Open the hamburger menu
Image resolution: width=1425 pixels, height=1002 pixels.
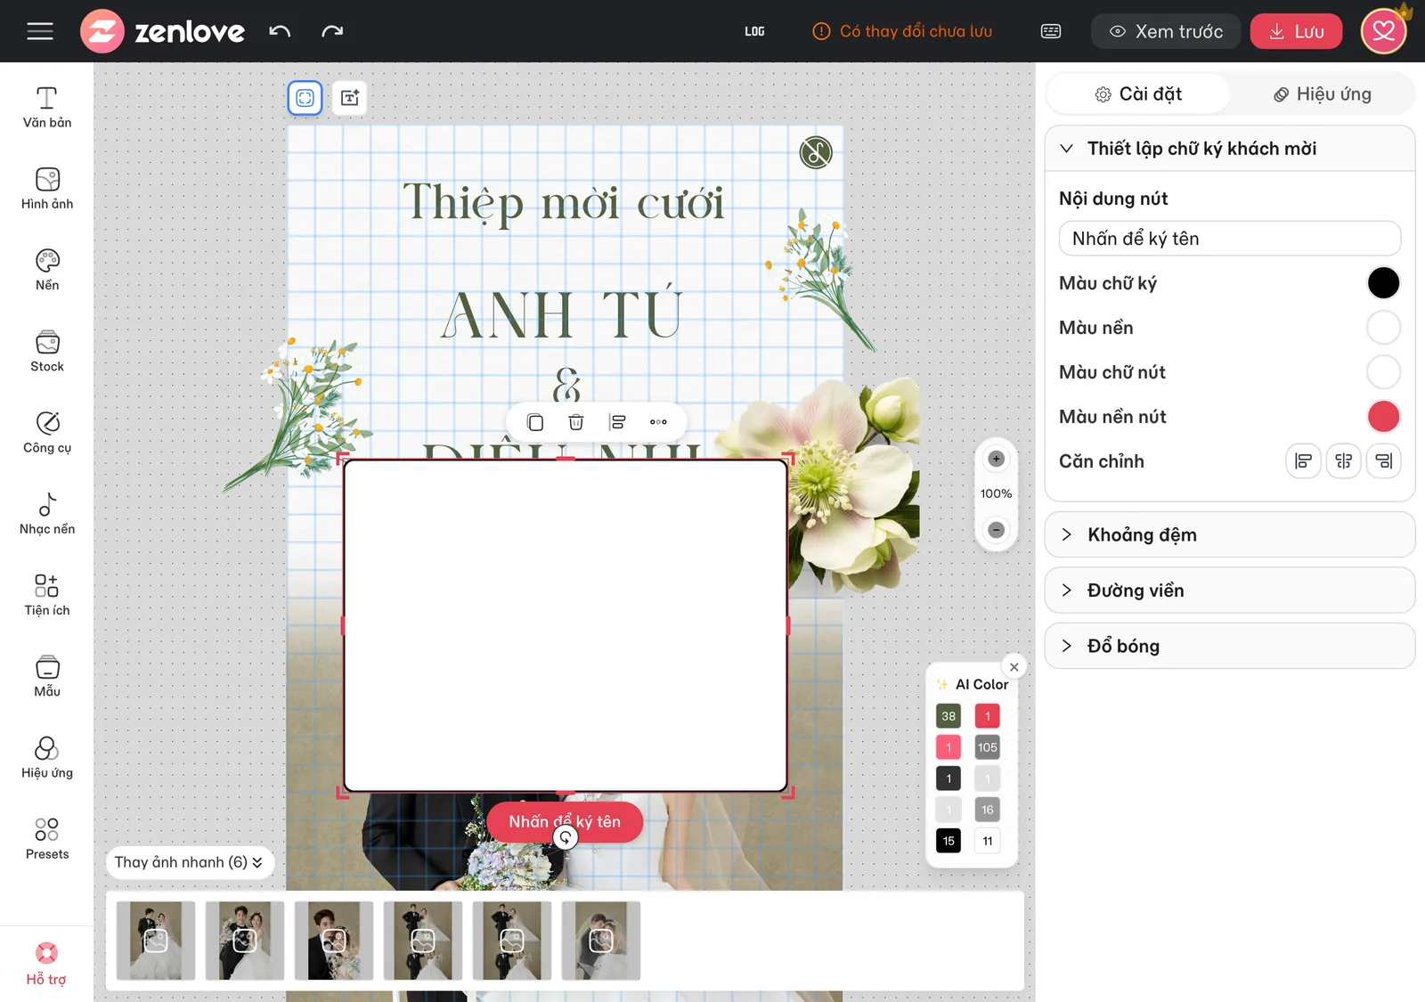40,31
